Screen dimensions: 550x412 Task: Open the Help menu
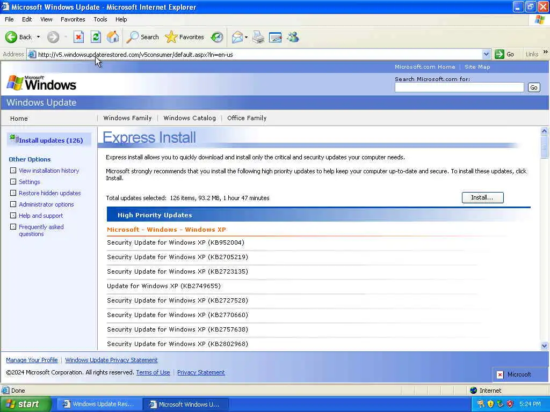(x=121, y=19)
